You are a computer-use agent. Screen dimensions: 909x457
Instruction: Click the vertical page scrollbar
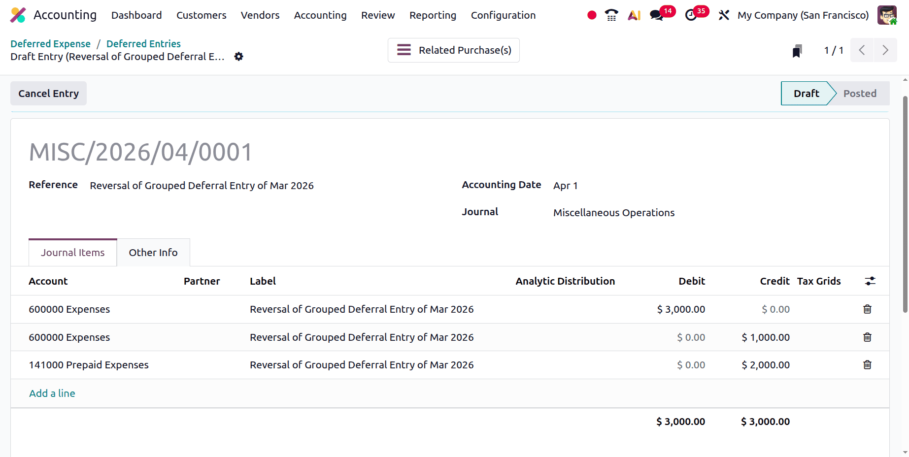[x=905, y=204]
